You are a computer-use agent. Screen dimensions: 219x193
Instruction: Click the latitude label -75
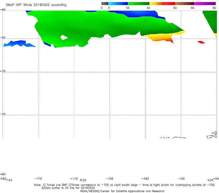(x=3, y=114)
